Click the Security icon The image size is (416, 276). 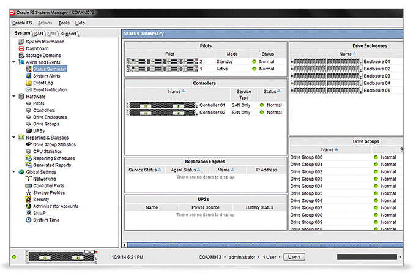tap(29, 200)
